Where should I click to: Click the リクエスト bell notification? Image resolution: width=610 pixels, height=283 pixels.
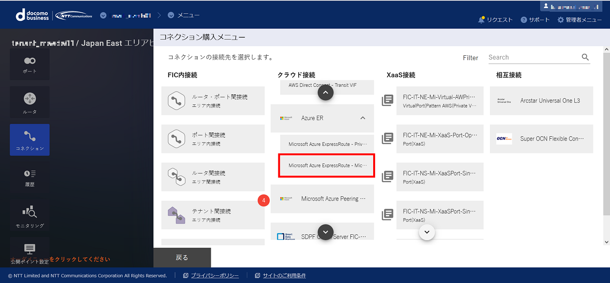[x=495, y=20]
